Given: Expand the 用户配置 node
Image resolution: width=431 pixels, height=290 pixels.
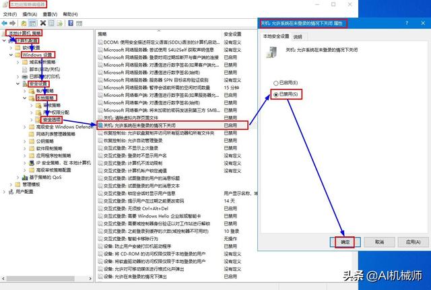Looking at the screenshot, I should 4,192.
